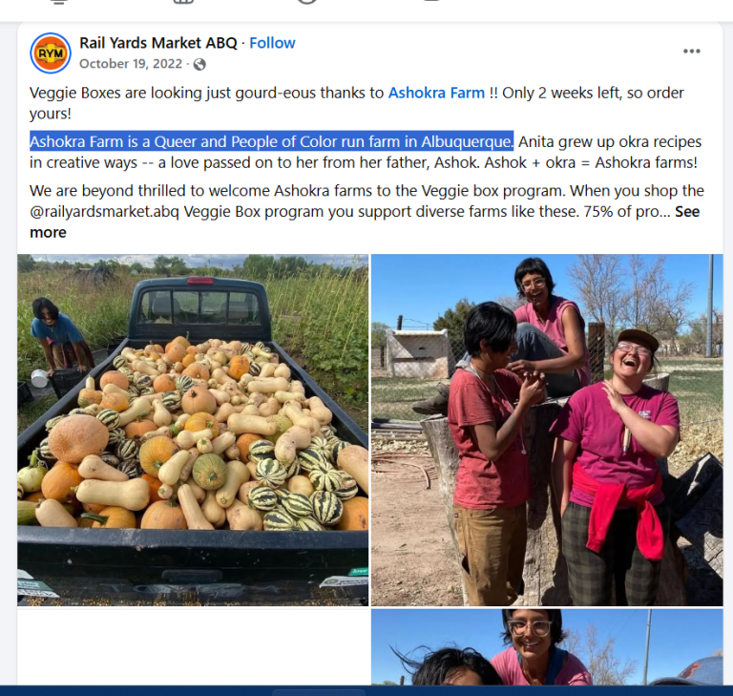733x696 pixels.
Task: Click the highlighted Ashokra Farm sentence
Action: coord(272,141)
